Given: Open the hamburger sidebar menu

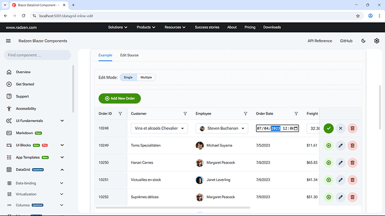Looking at the screenshot, I should 8,41.
